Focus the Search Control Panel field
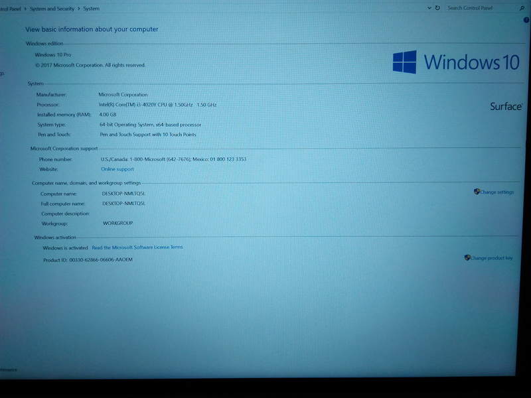Viewport: 531px width, 398px height. [x=478, y=8]
